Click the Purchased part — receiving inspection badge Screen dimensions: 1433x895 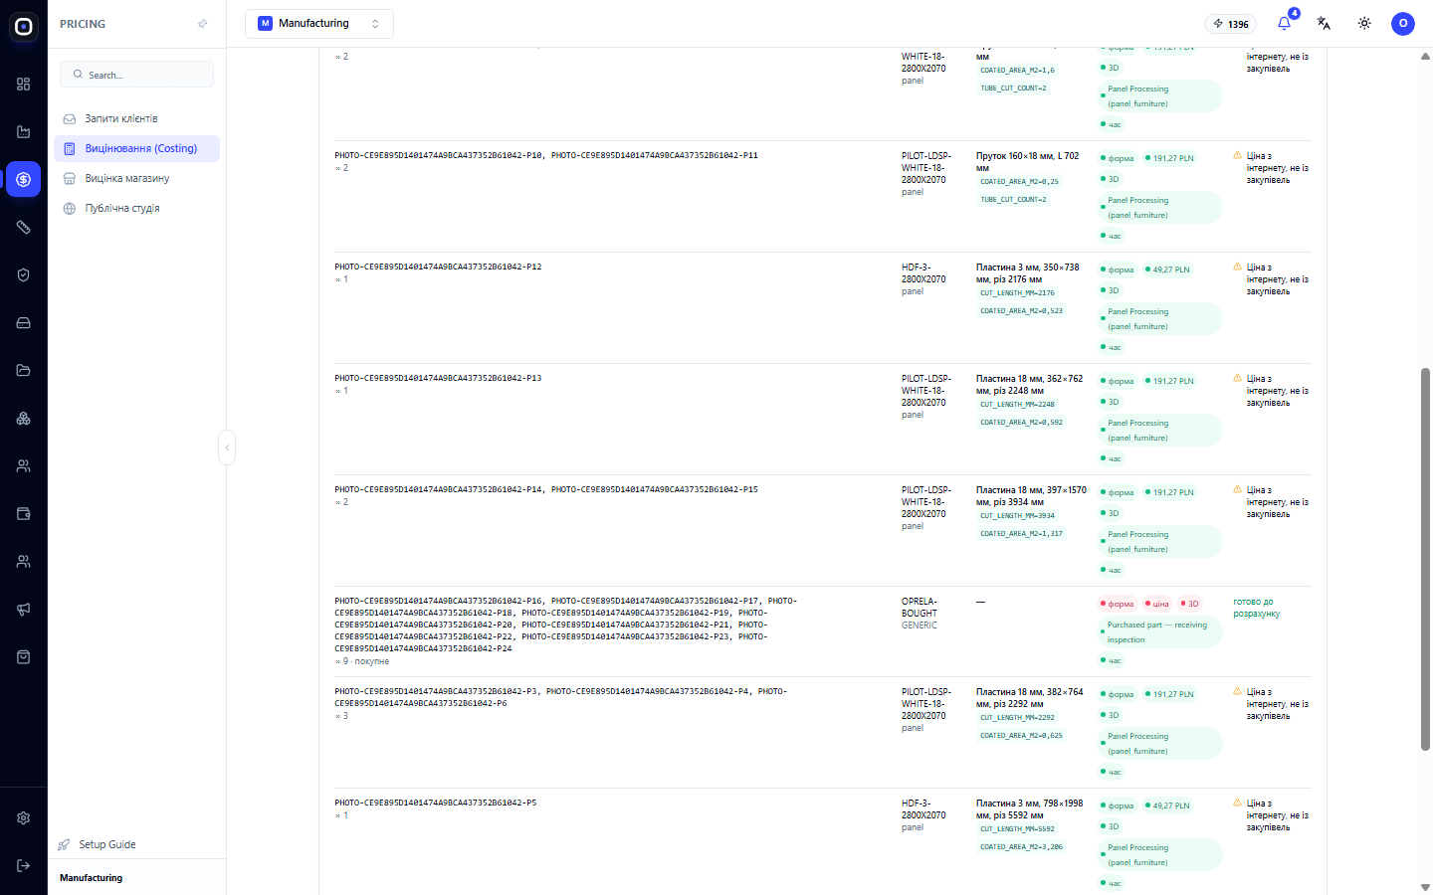pos(1159,632)
